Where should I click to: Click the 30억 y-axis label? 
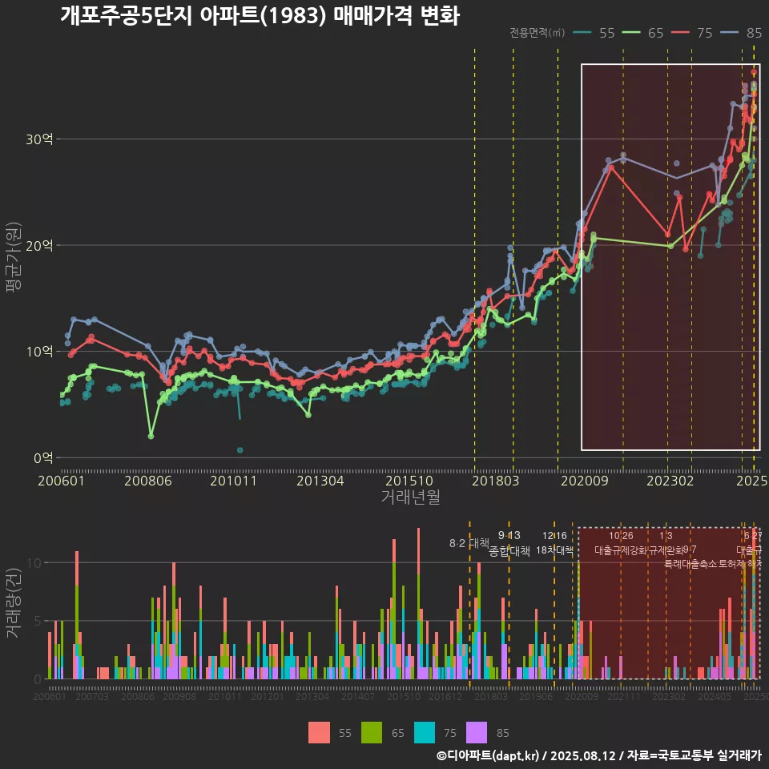tap(39, 139)
